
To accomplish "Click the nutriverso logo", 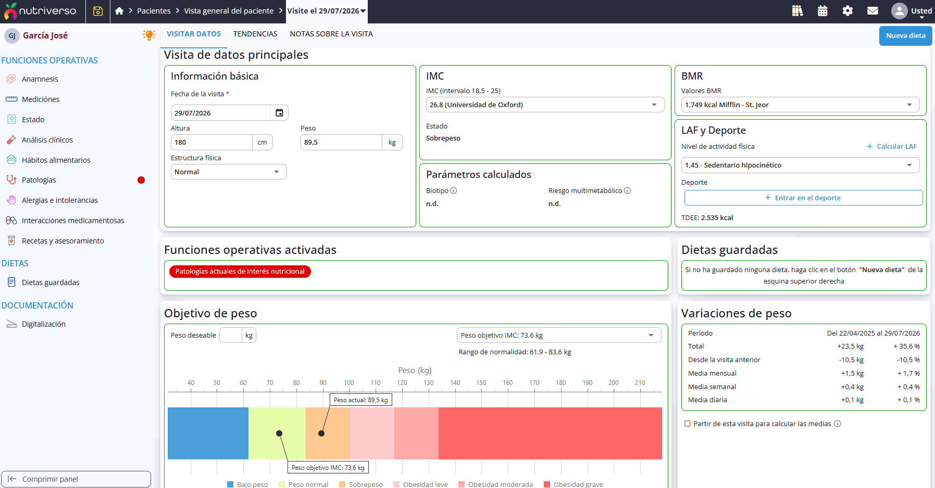I will tap(41, 11).
